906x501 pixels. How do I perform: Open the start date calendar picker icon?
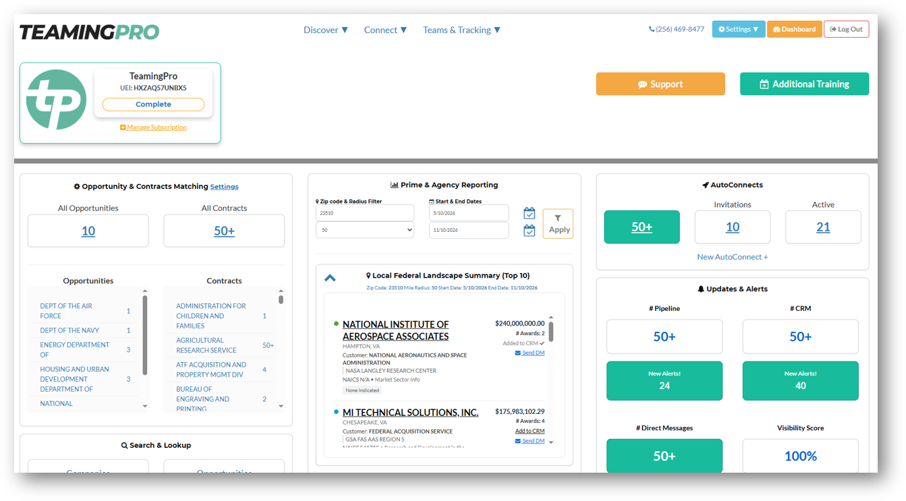[530, 213]
